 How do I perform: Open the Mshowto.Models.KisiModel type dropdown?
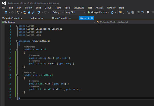click(125, 22)
